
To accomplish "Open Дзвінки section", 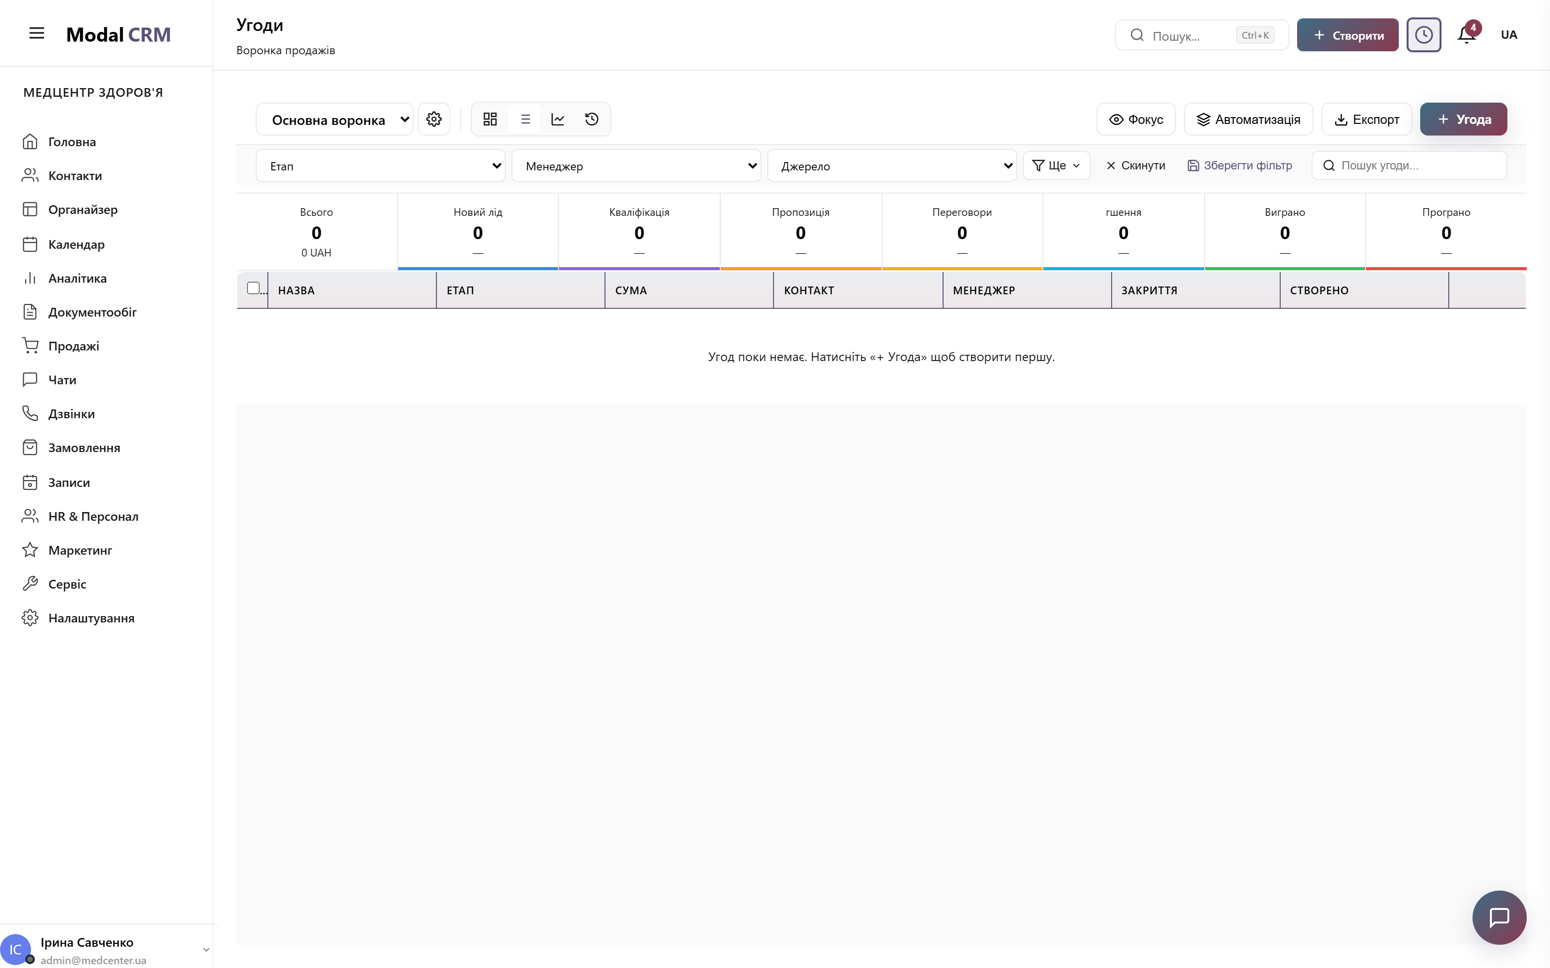I will point(107,413).
